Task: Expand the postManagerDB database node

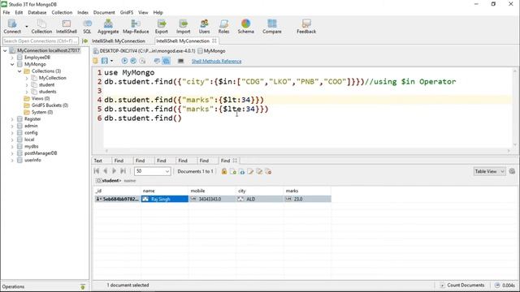Action: [12, 153]
